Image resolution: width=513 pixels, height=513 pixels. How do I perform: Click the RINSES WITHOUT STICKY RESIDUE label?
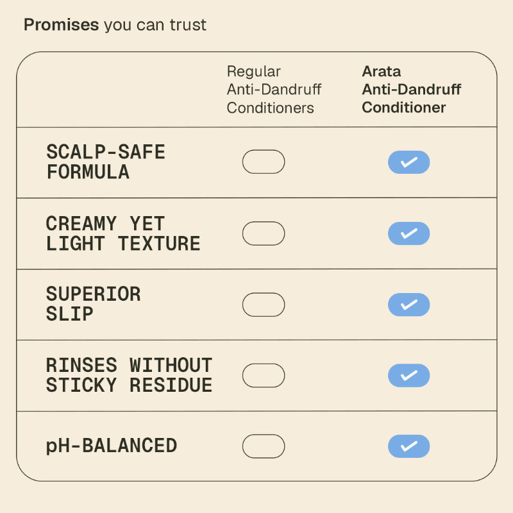pos(129,375)
